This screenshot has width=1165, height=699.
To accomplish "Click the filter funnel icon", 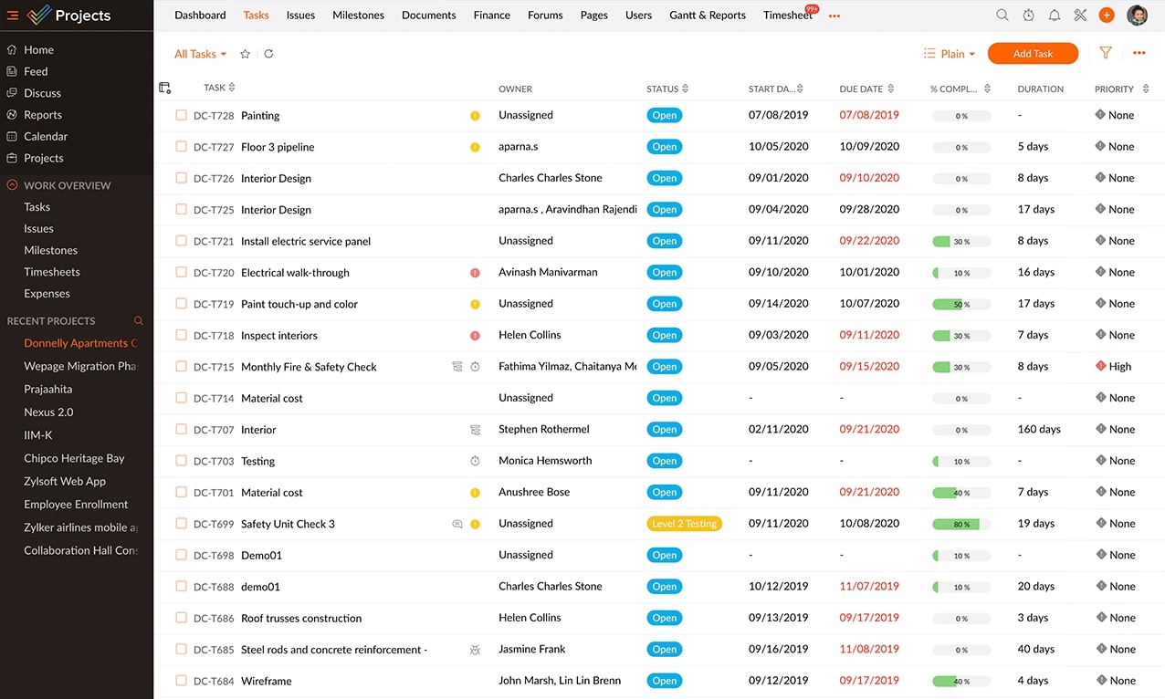I will [1106, 54].
